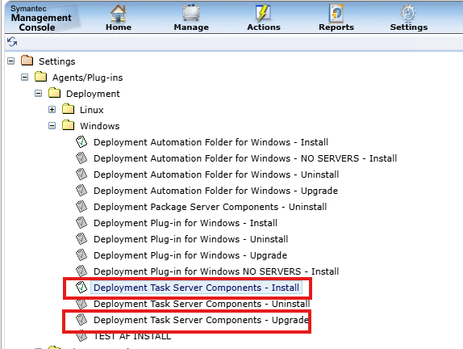
Task: Collapse the Windows folder node
Action: pos(52,126)
